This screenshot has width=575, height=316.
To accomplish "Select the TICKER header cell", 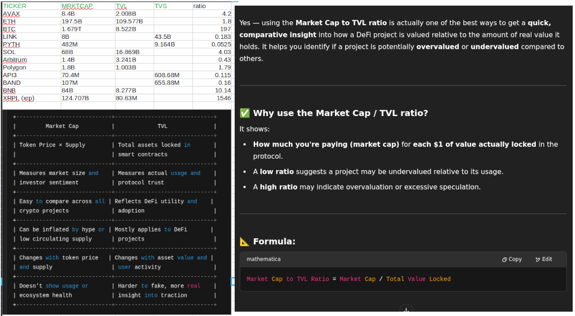I will [x=31, y=6].
